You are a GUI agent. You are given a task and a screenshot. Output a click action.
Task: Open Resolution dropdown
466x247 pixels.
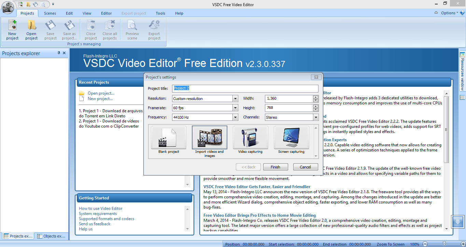(235, 99)
